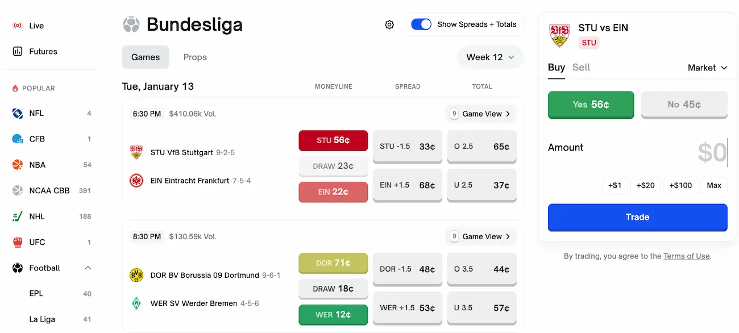Click the blue Trade button
This screenshot has width=739, height=333.
[637, 217]
